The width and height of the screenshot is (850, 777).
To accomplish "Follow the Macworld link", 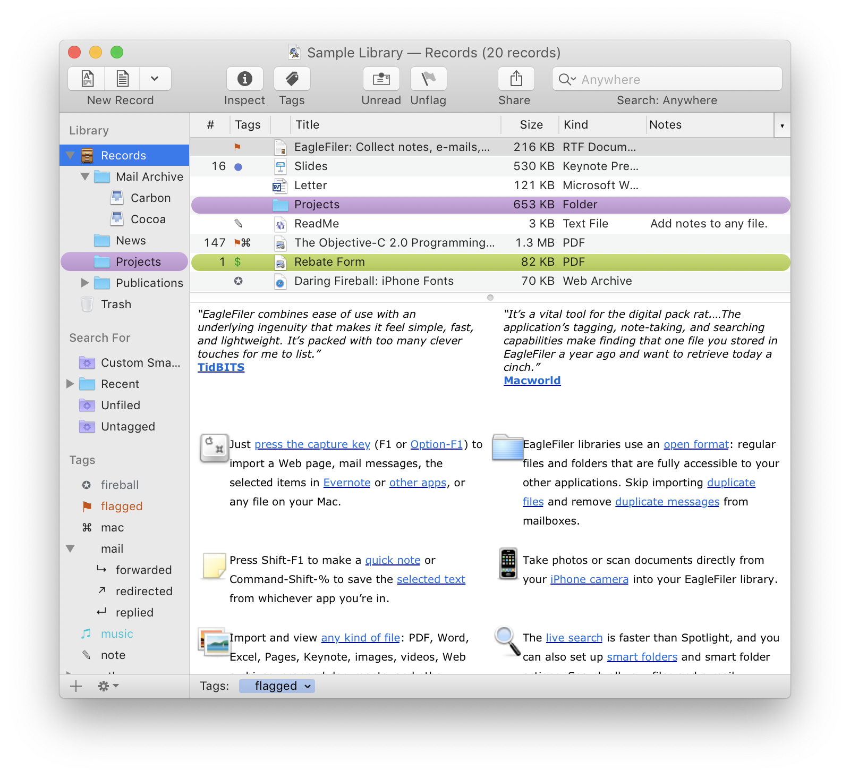I will pos(532,380).
